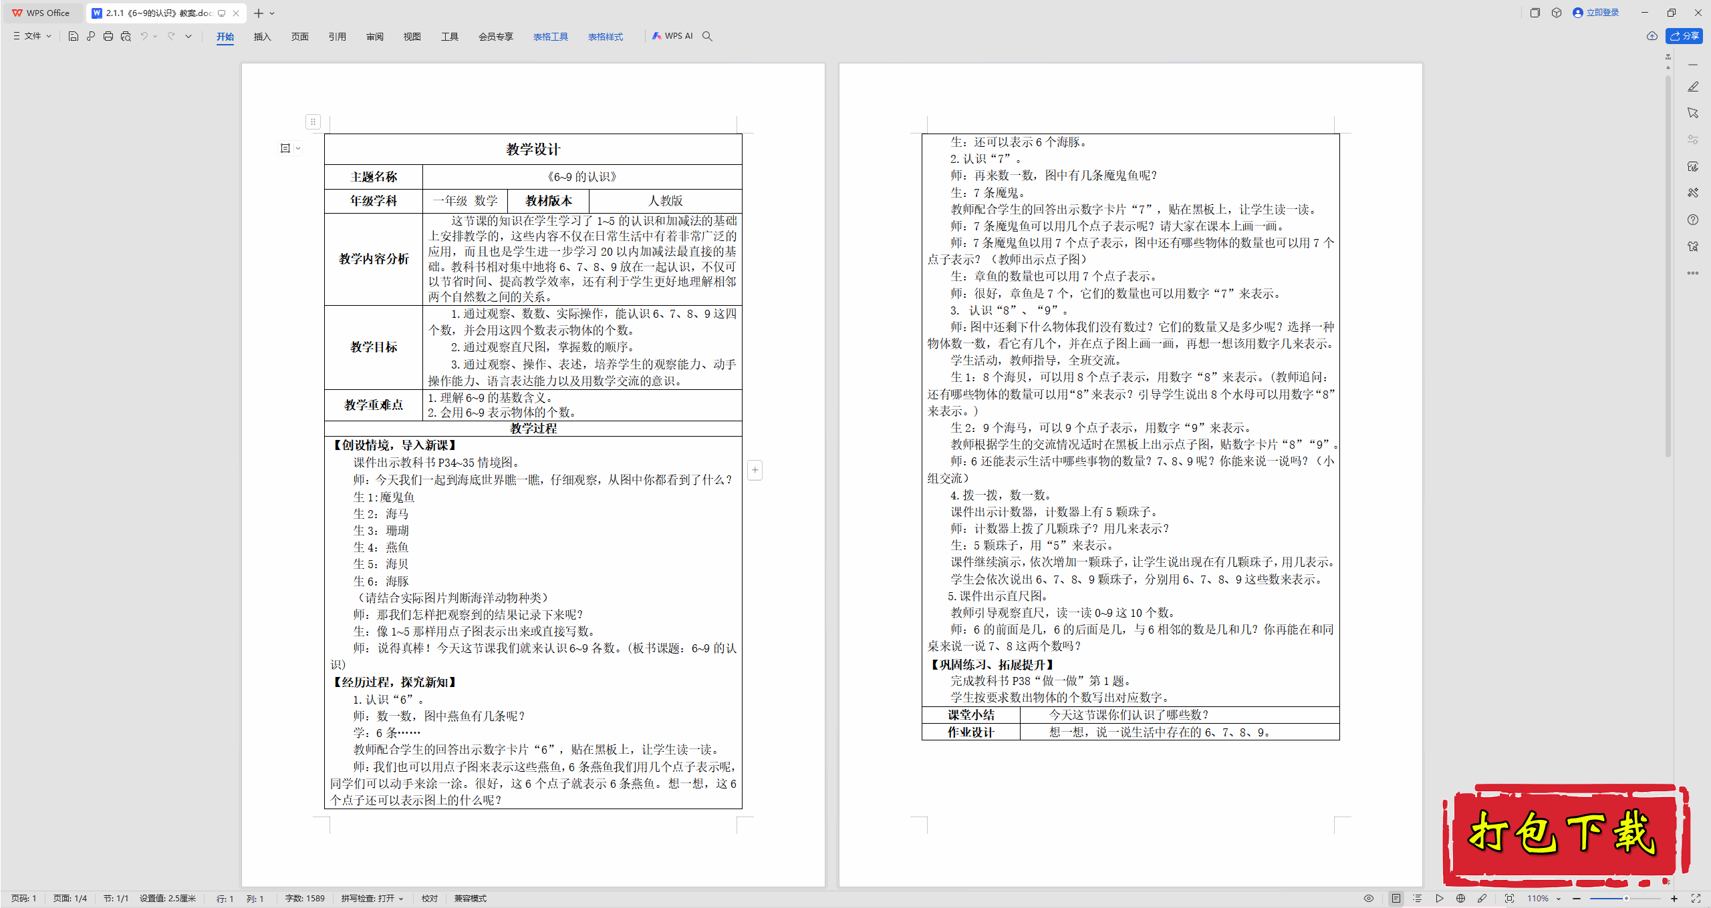Click the Undo arrow icon
The width and height of the screenshot is (1711, 908).
[144, 36]
